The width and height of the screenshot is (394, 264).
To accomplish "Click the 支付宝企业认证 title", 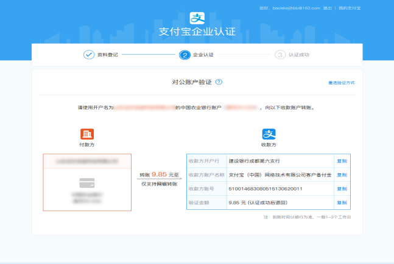I will 197,32.
